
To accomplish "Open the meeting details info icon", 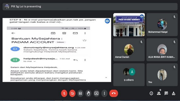I will click(151, 93).
